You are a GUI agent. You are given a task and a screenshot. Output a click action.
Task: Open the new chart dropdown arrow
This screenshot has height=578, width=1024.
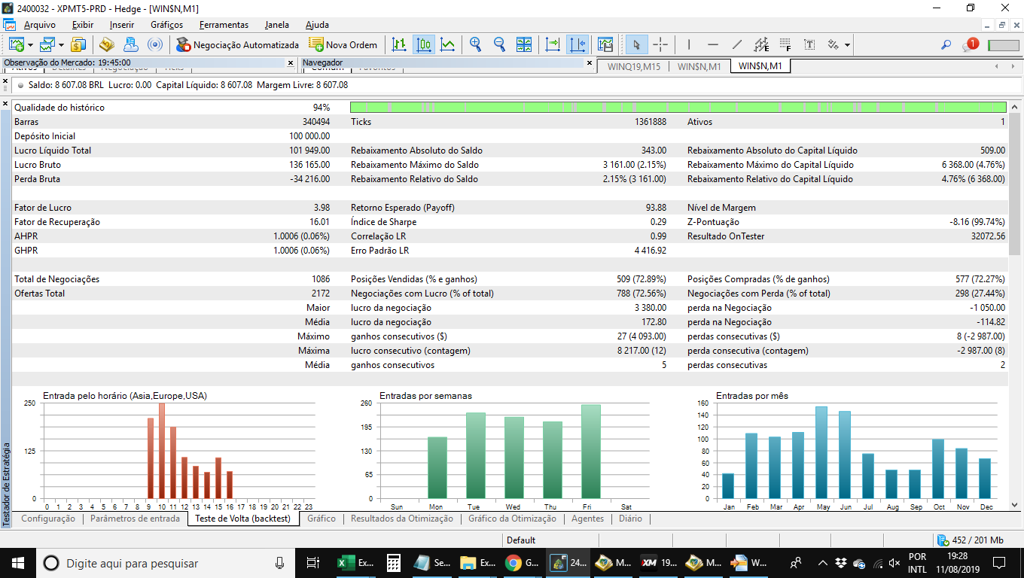tap(30, 45)
